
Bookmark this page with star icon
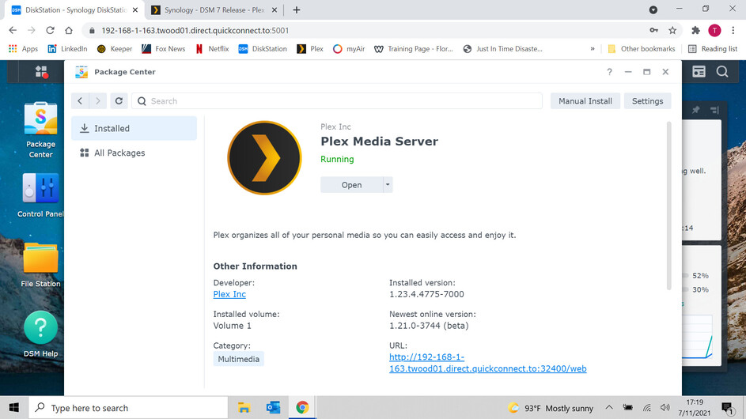(672, 31)
